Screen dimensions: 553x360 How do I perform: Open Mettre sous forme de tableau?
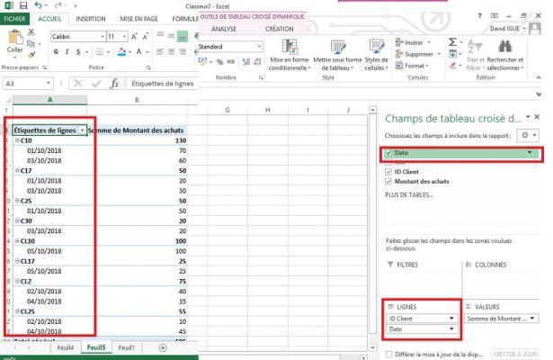(337, 55)
